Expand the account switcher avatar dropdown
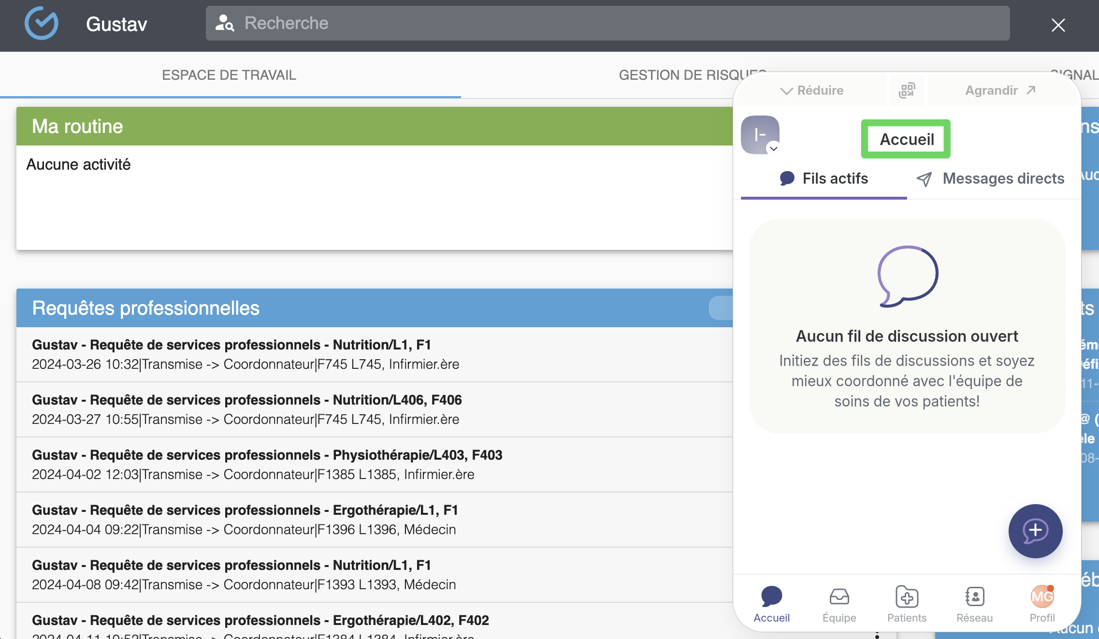The height and width of the screenshot is (639, 1099). pyautogui.click(x=761, y=135)
